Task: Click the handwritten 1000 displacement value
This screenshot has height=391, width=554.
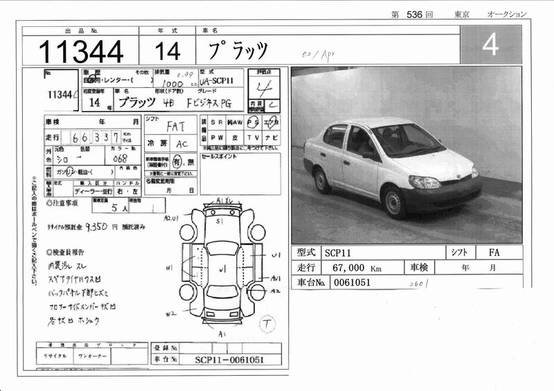Action: click(172, 83)
